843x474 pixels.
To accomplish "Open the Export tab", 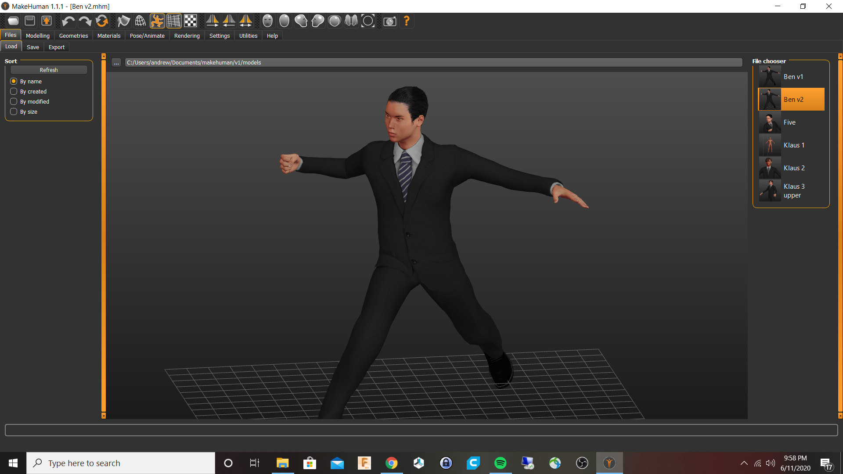I will click(56, 47).
